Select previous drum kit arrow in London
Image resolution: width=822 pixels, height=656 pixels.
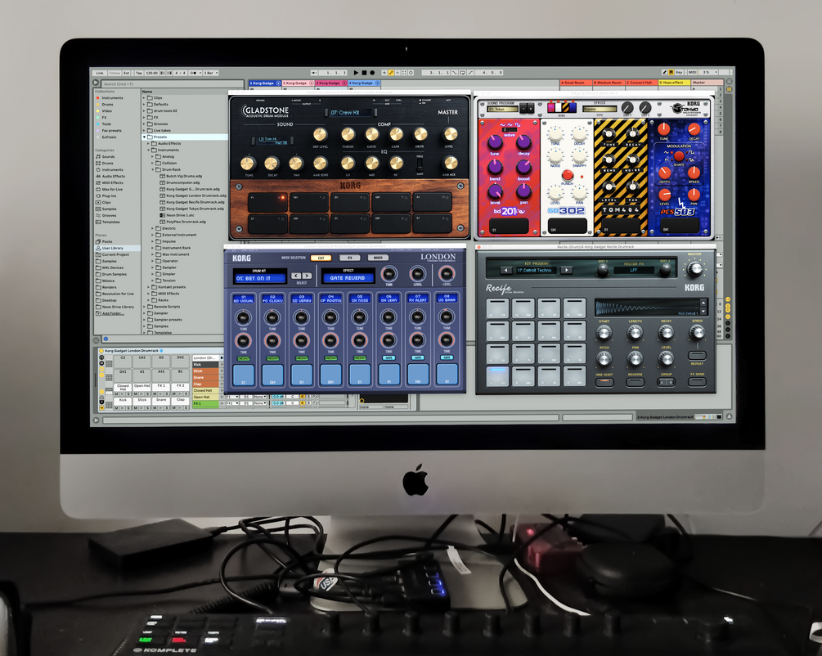tap(296, 276)
